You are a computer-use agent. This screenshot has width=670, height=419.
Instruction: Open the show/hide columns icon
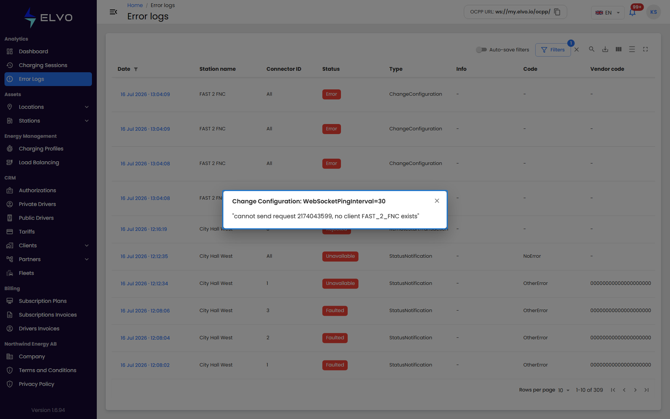pyautogui.click(x=618, y=49)
